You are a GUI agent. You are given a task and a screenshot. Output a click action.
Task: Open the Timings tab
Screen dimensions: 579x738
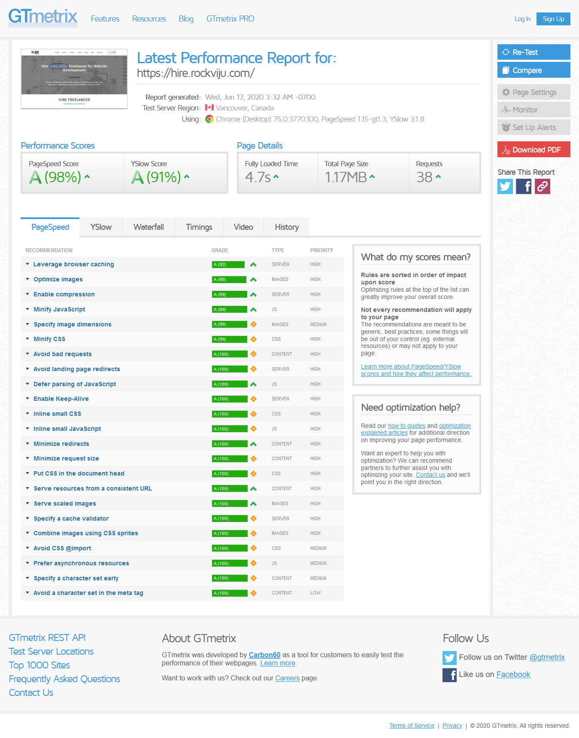pos(199,227)
